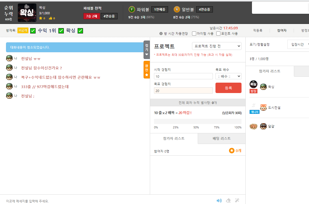Click the magic wand icon
This screenshot has width=309, height=204.
tap(237, 200)
